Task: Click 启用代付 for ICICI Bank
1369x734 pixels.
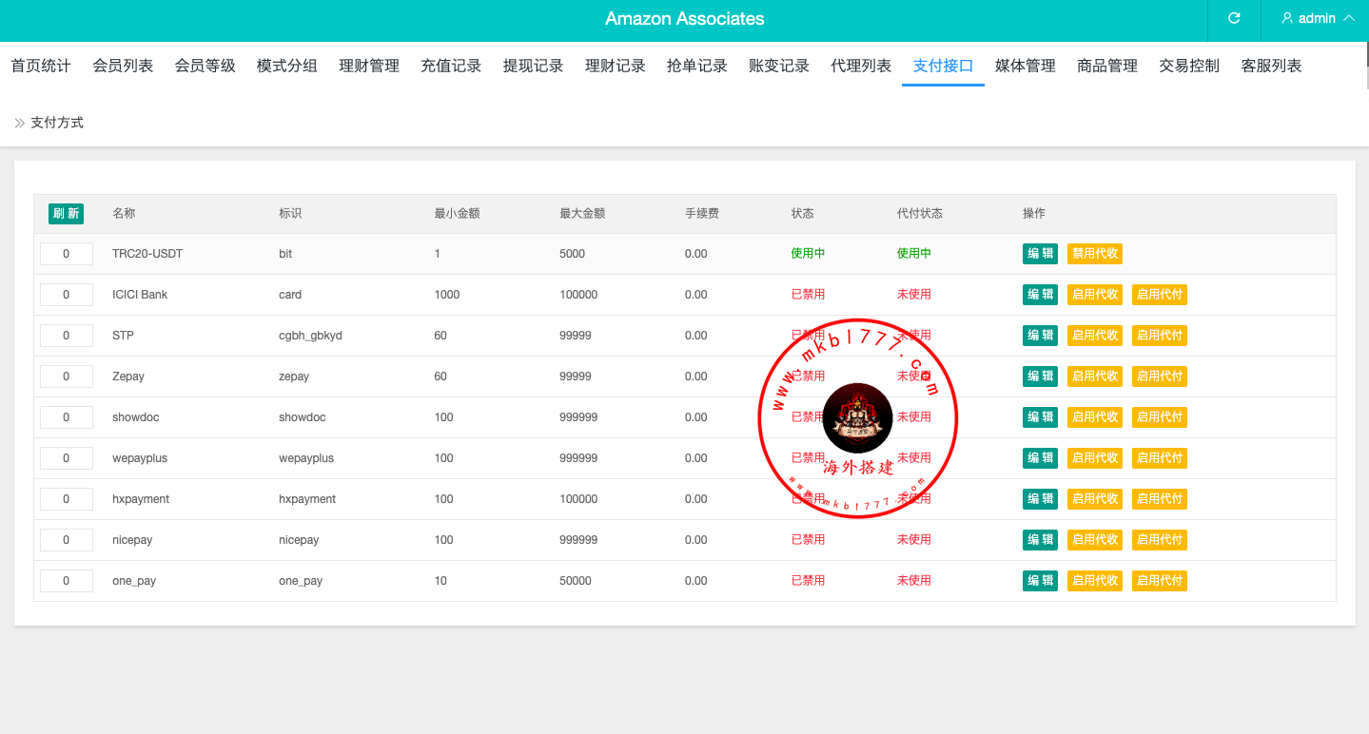Action: click(1160, 295)
